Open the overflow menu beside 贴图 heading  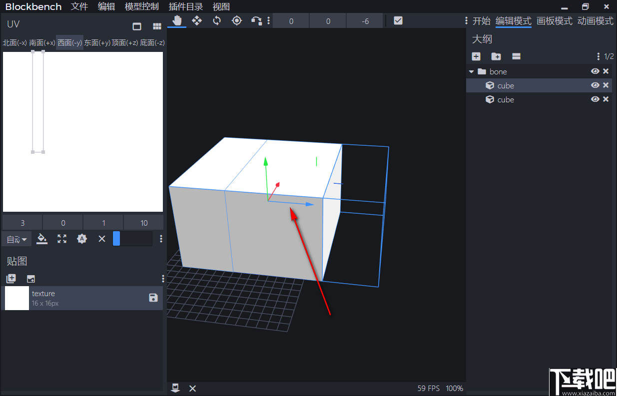(x=162, y=278)
